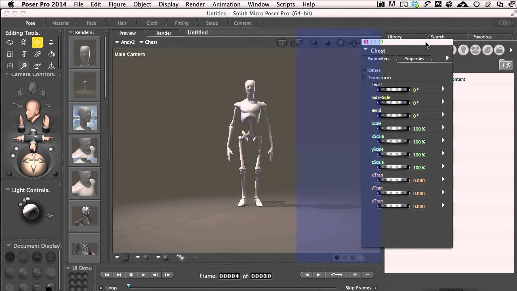
Task: Select the first render thumbnail
Action: 85,53
